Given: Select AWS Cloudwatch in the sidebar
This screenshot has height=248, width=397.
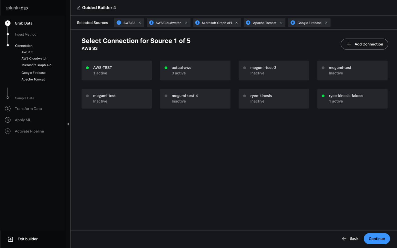Looking at the screenshot, I should tap(34, 58).
